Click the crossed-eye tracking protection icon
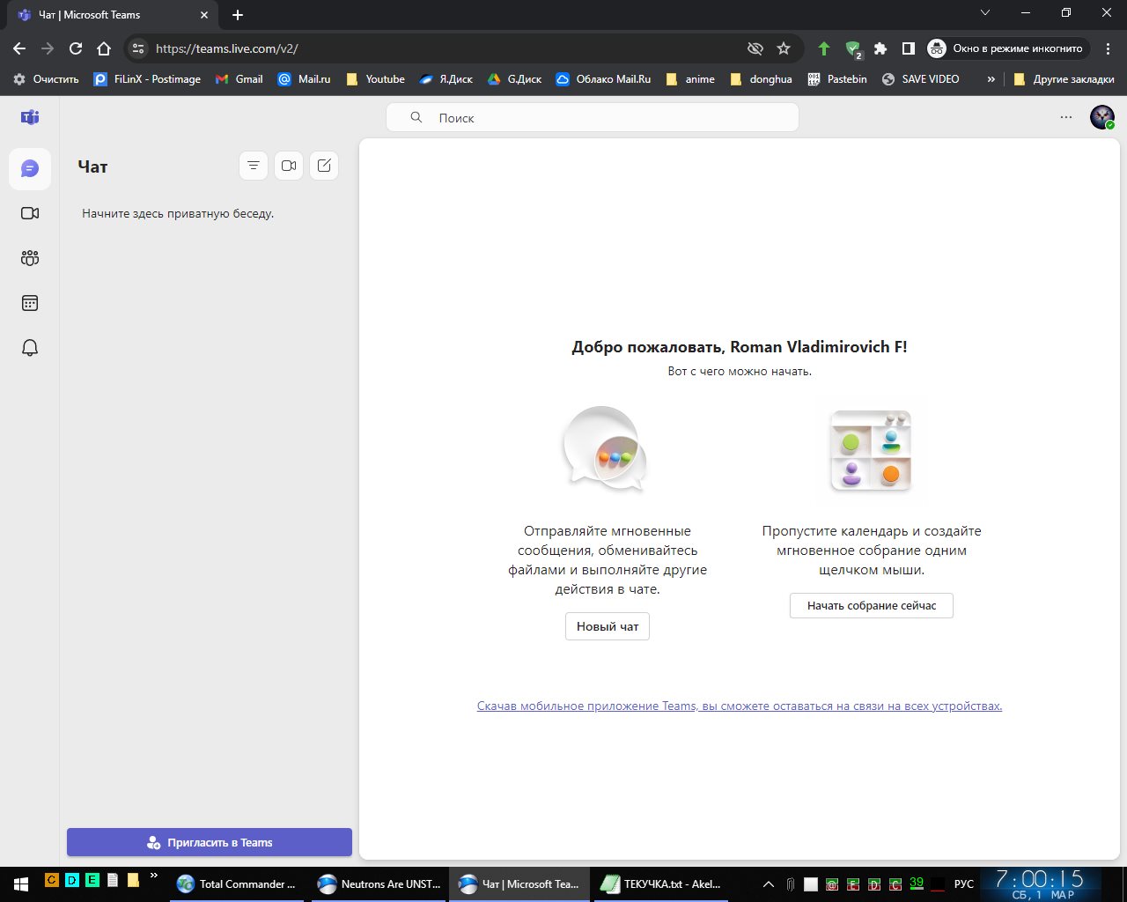Screen dimensions: 1127x902 click(755, 48)
